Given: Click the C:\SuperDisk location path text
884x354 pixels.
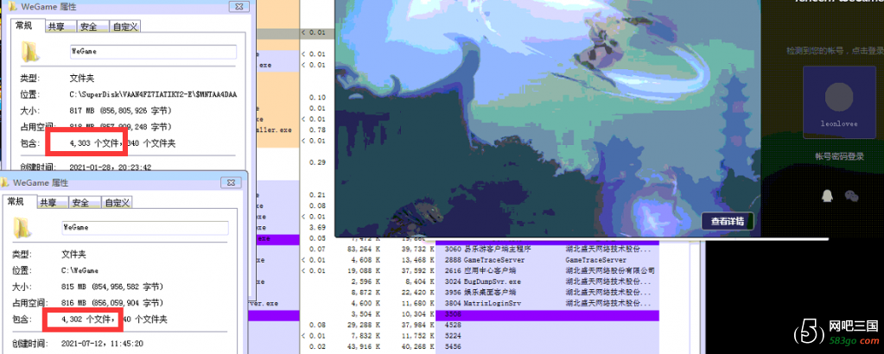Looking at the screenshot, I should pyautogui.click(x=153, y=94).
